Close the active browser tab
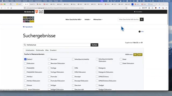Viewport: 172px width, 96px height. (27, 4)
